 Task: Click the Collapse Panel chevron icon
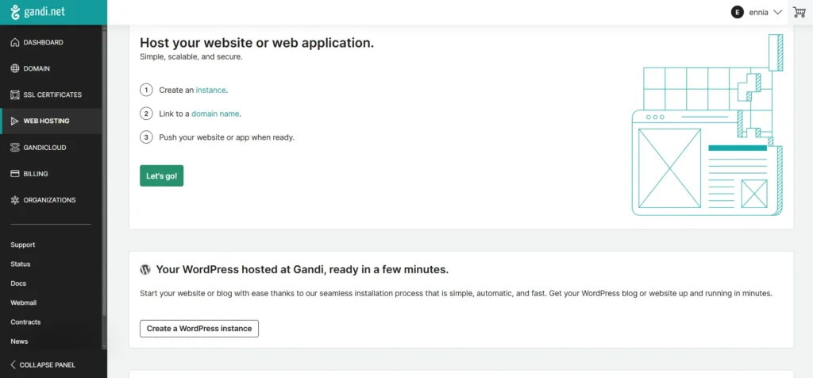(13, 365)
